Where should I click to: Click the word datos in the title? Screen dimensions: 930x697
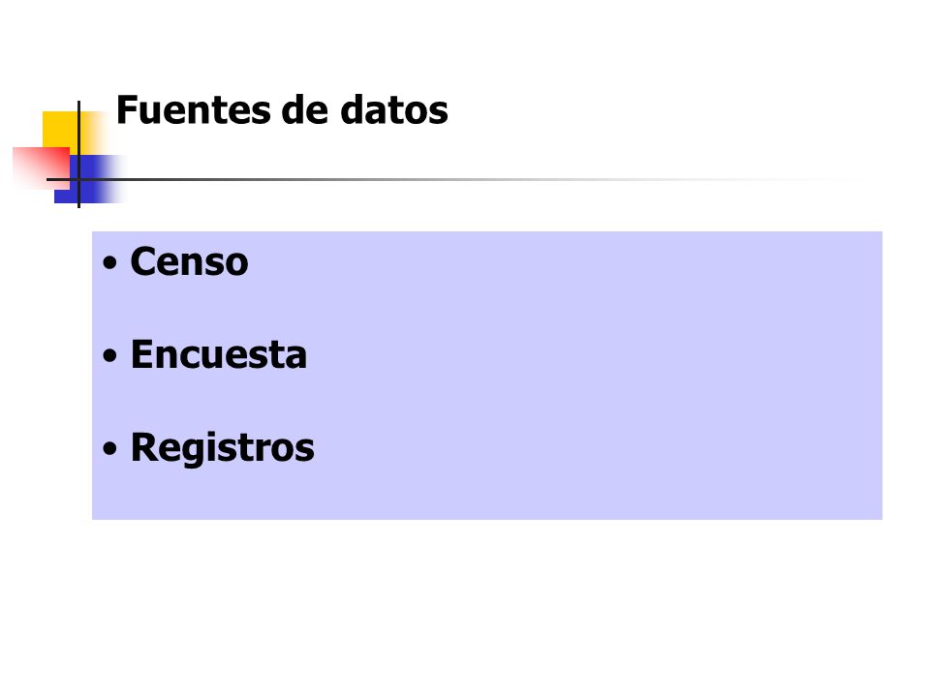point(394,110)
